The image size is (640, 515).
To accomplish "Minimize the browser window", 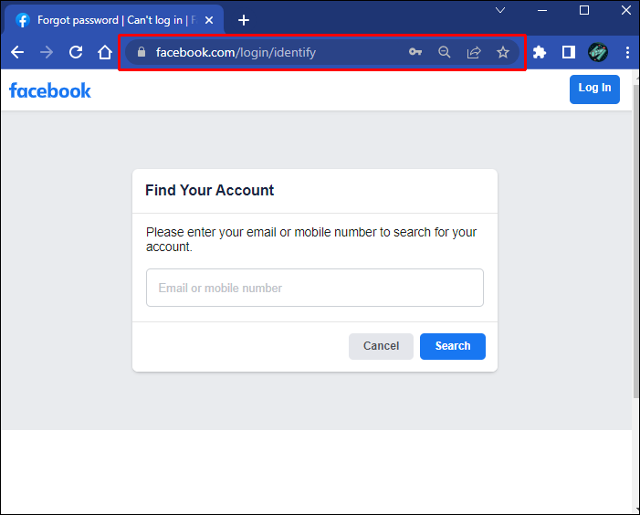I will (x=542, y=10).
